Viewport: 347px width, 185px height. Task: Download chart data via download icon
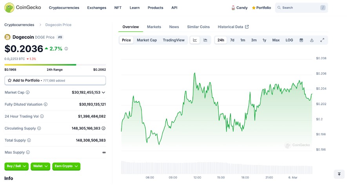(x=312, y=40)
